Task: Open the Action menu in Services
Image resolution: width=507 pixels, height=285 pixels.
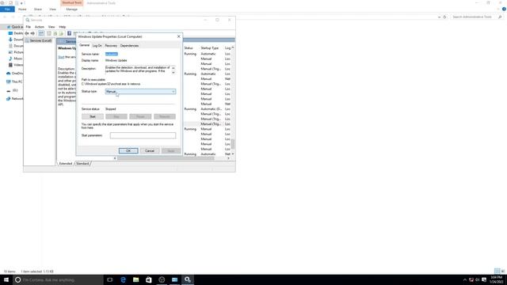Action: pyautogui.click(x=40, y=27)
